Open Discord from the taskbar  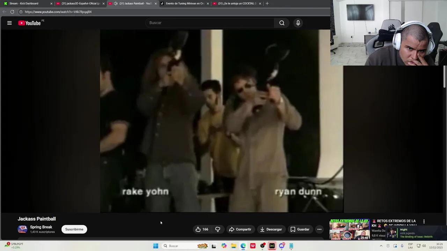click(x=282, y=246)
